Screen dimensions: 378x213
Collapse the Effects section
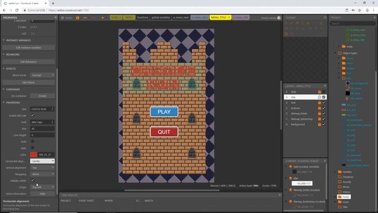4,69
